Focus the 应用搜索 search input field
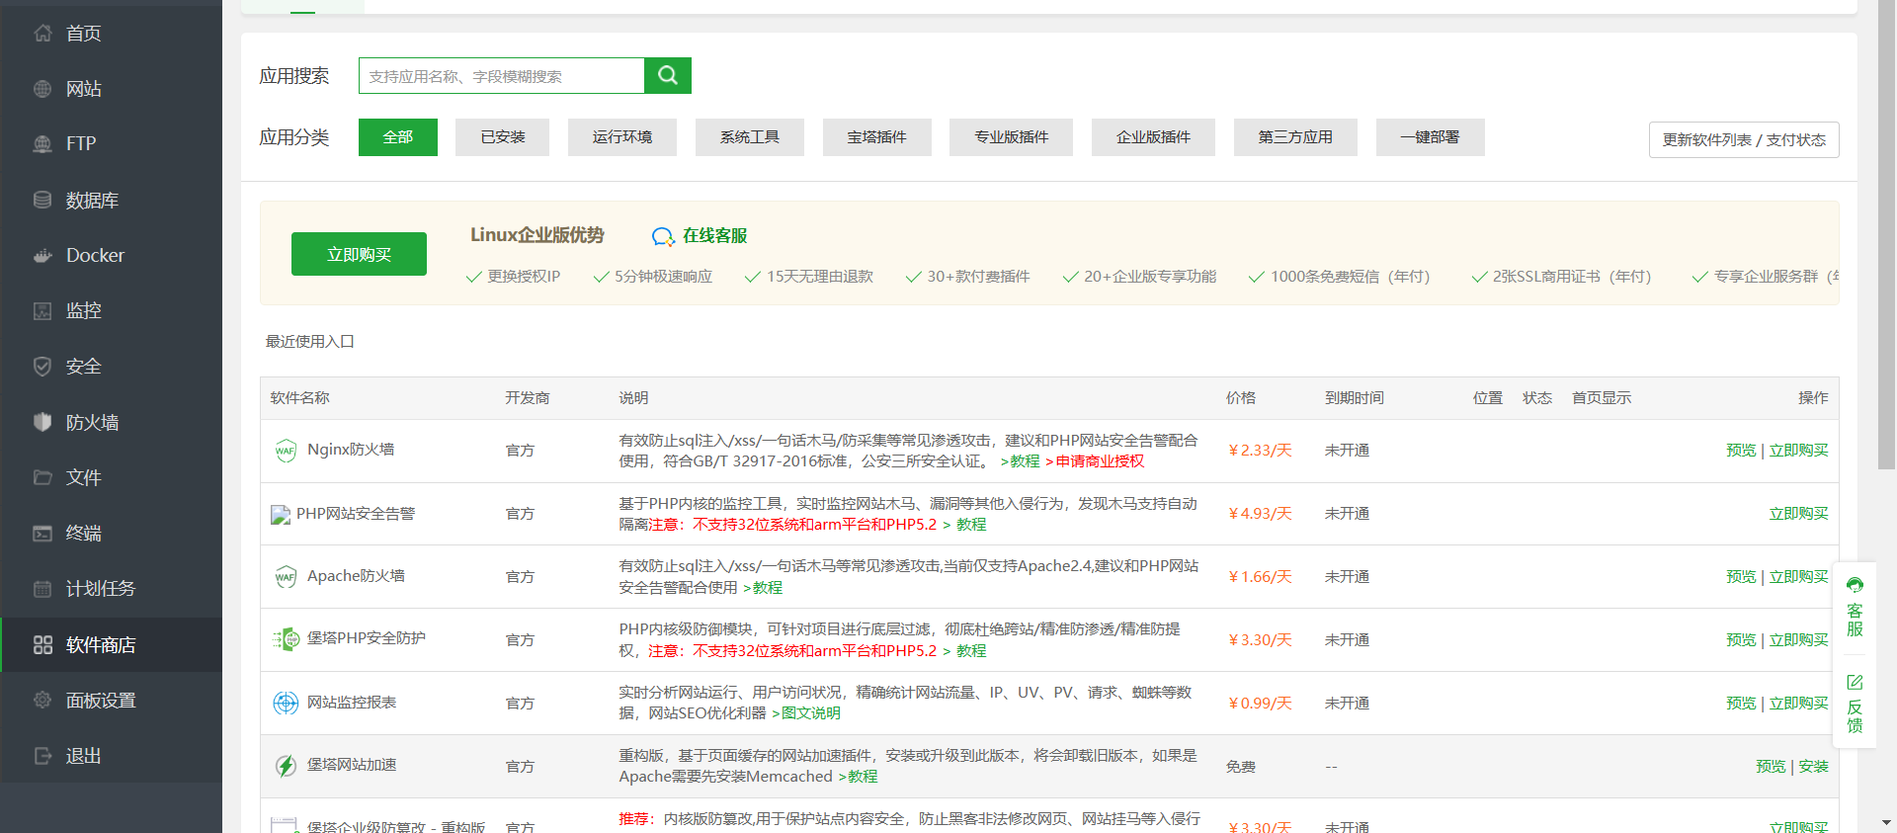Image resolution: width=1897 pixels, height=833 pixels. [x=501, y=75]
